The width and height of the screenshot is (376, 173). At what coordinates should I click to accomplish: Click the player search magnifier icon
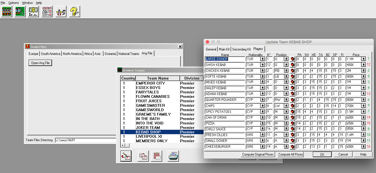[x=20, y=12]
